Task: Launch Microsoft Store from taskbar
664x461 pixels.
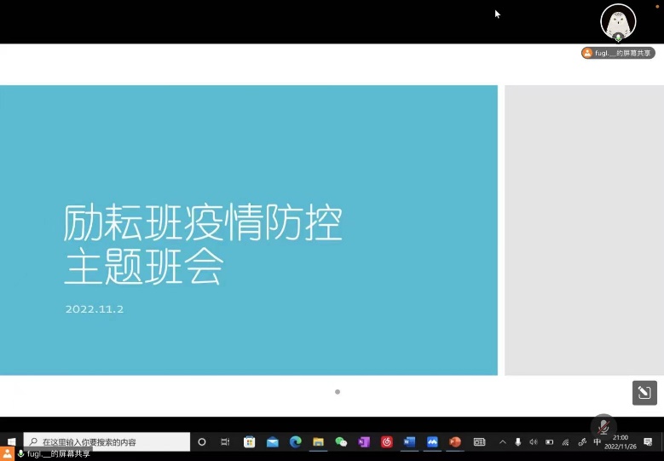Action: (x=249, y=442)
